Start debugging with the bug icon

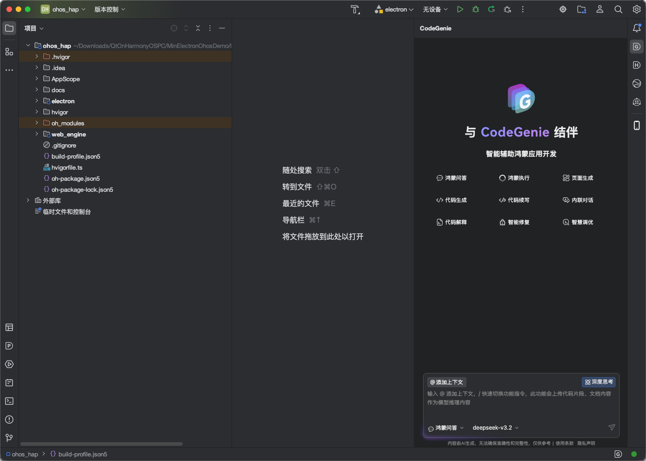[476, 9]
